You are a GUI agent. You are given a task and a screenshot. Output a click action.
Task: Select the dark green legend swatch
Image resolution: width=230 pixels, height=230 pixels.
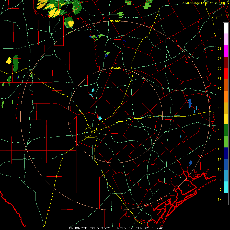pos(226,130)
